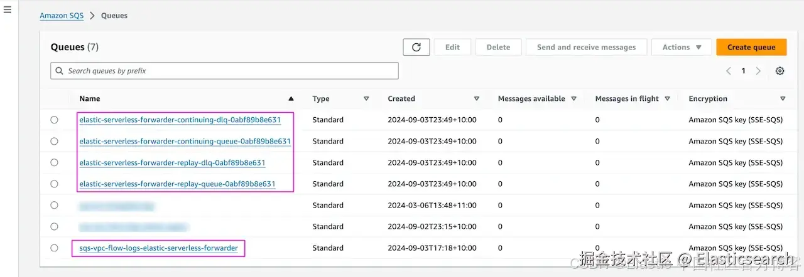Image resolution: width=804 pixels, height=277 pixels.
Task: Click the Amazon SQS breadcrumb link
Action: 62,16
